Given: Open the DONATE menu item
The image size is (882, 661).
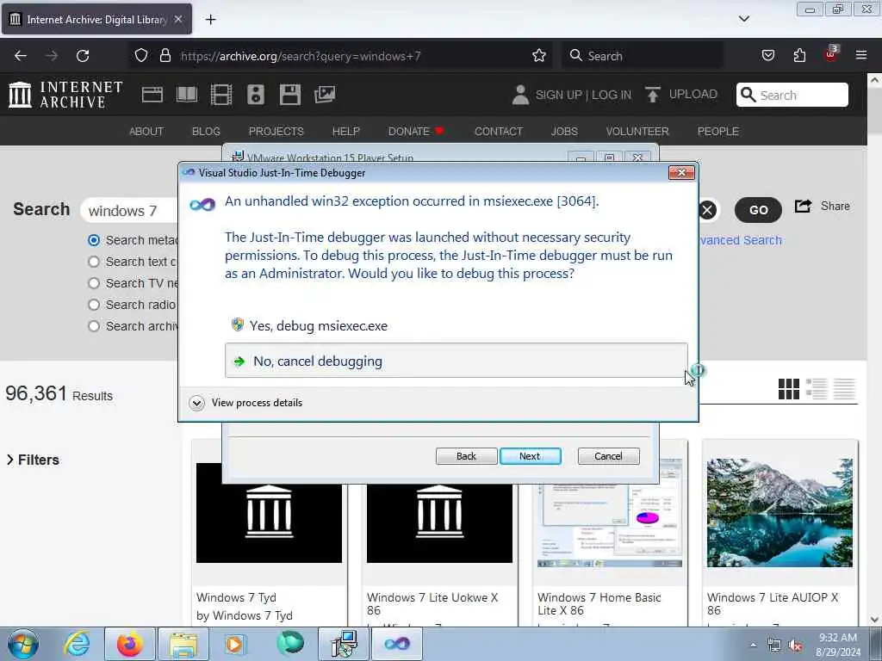Looking at the screenshot, I should pos(416,131).
